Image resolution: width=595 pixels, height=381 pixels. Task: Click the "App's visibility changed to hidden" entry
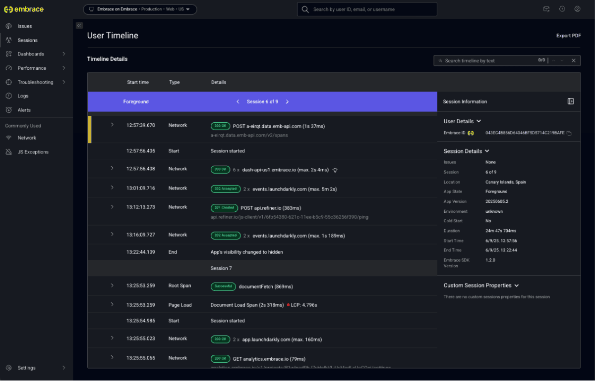[247, 252]
